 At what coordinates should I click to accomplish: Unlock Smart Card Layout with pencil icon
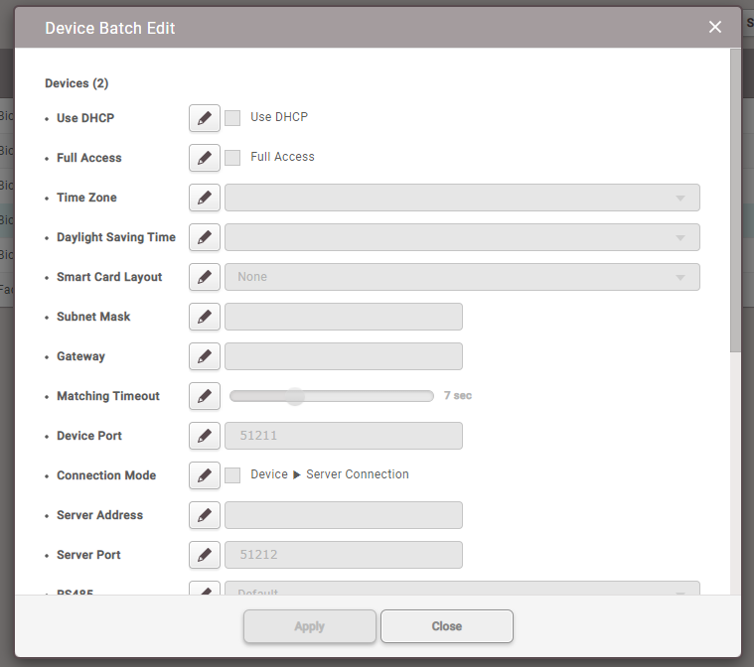coord(204,277)
